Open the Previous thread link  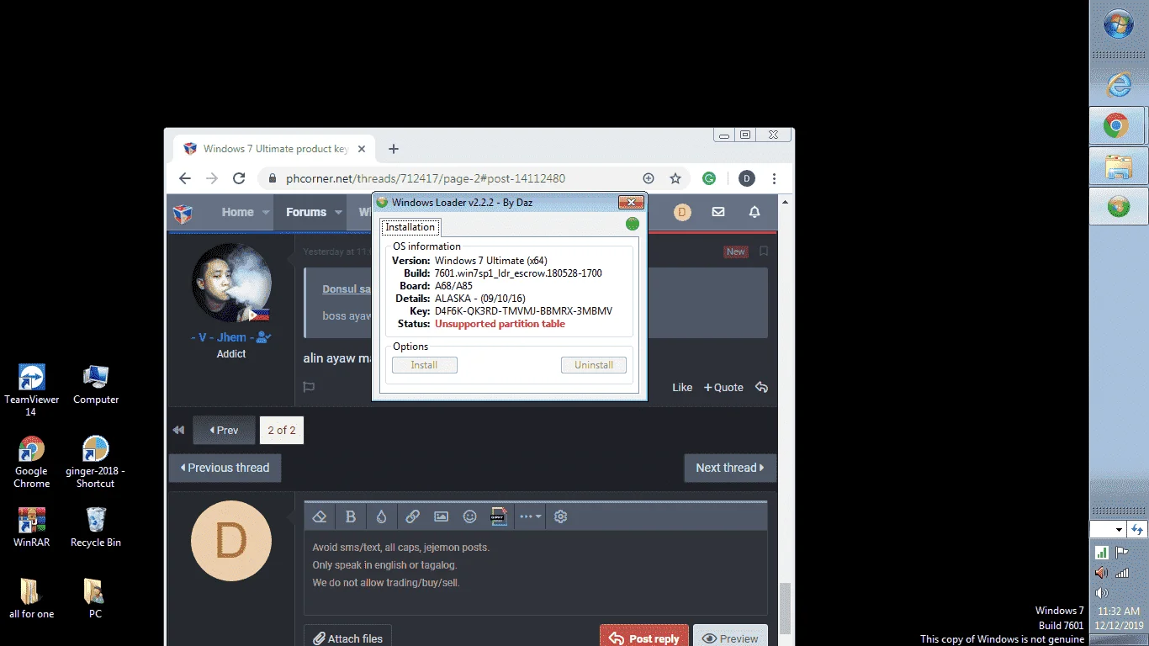(x=225, y=468)
